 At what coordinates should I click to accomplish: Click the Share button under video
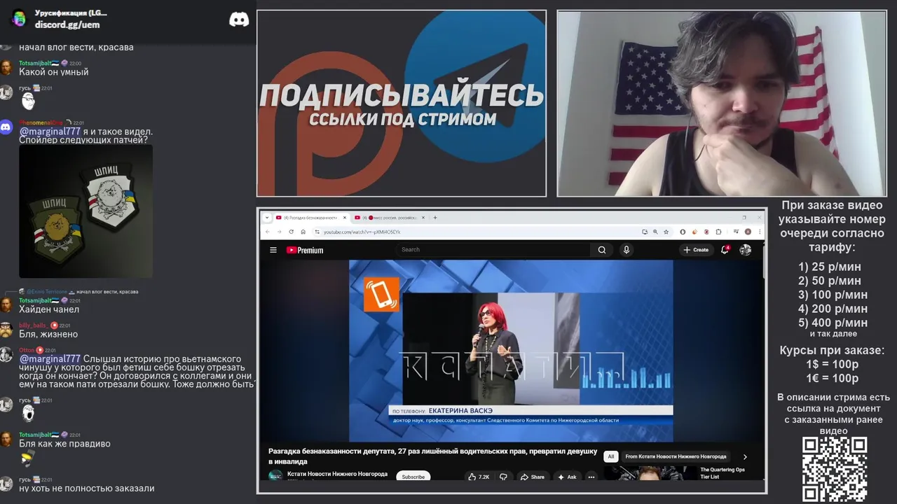532,477
